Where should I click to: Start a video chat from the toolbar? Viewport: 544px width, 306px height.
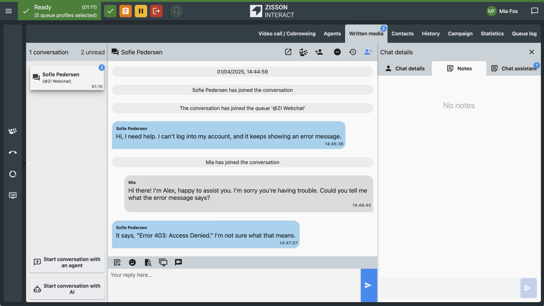coord(178,262)
